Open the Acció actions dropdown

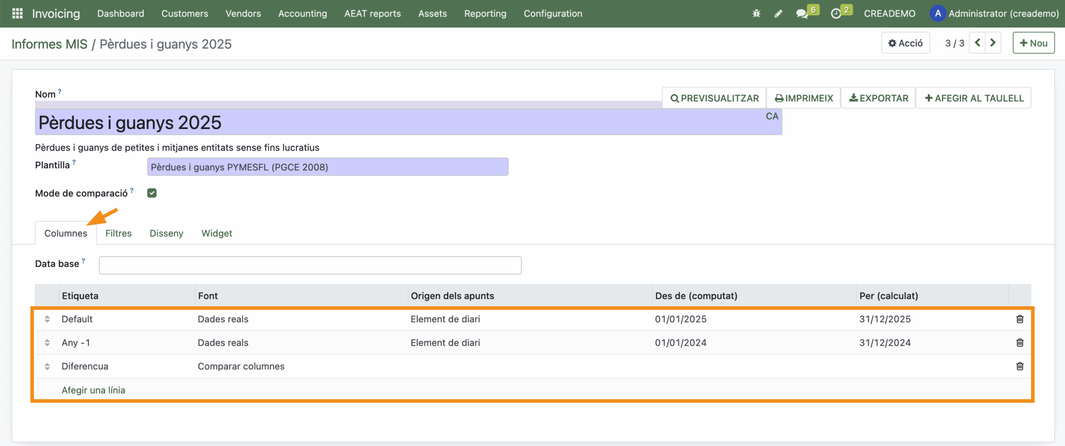pos(905,43)
